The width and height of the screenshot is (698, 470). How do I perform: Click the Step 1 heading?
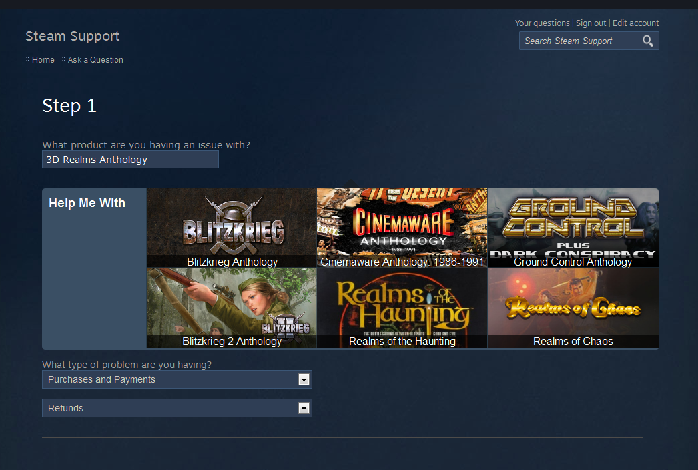coord(69,106)
